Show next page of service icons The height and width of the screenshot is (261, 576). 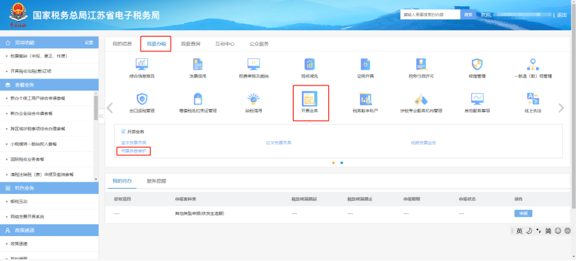point(561,108)
